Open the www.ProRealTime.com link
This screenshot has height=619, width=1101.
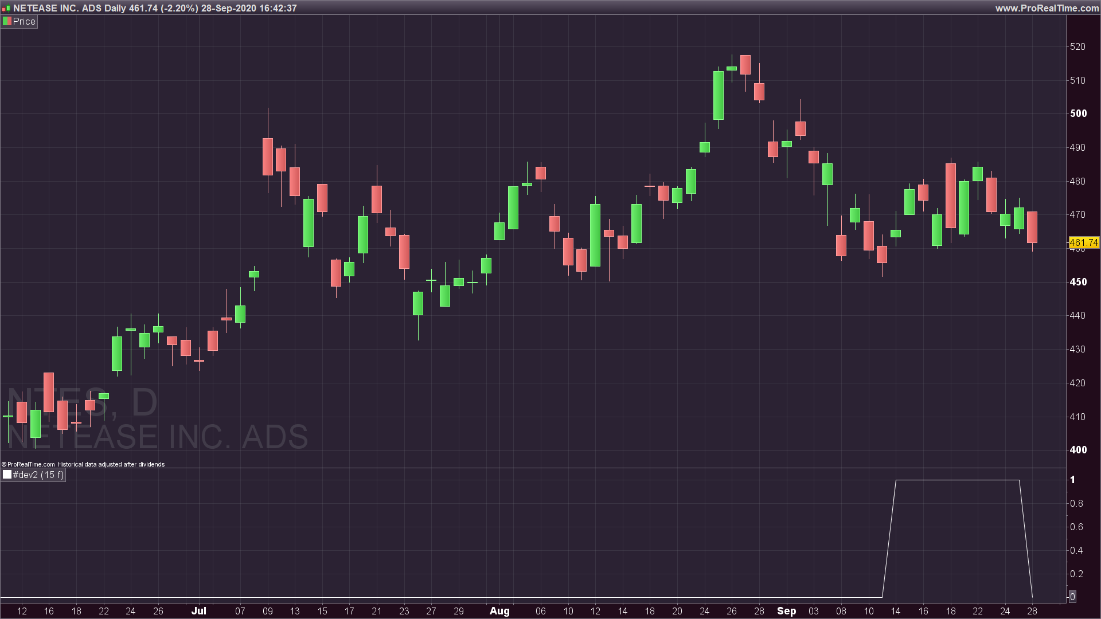pyautogui.click(x=1047, y=8)
